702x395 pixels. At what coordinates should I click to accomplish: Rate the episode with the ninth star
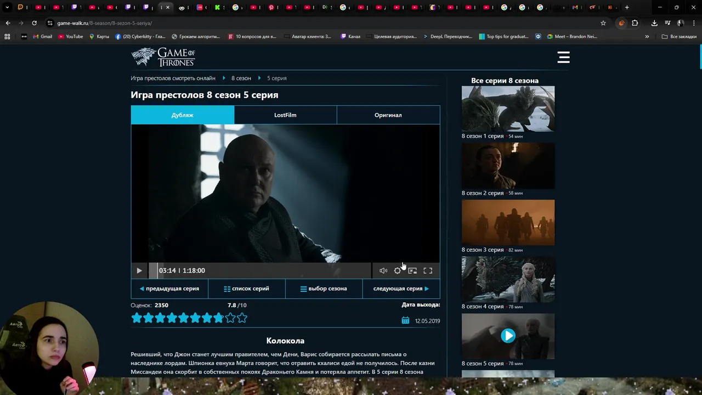(230, 318)
